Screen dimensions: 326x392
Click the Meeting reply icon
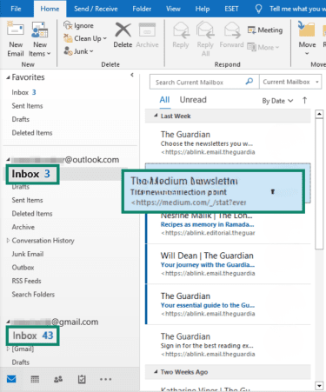(251, 30)
